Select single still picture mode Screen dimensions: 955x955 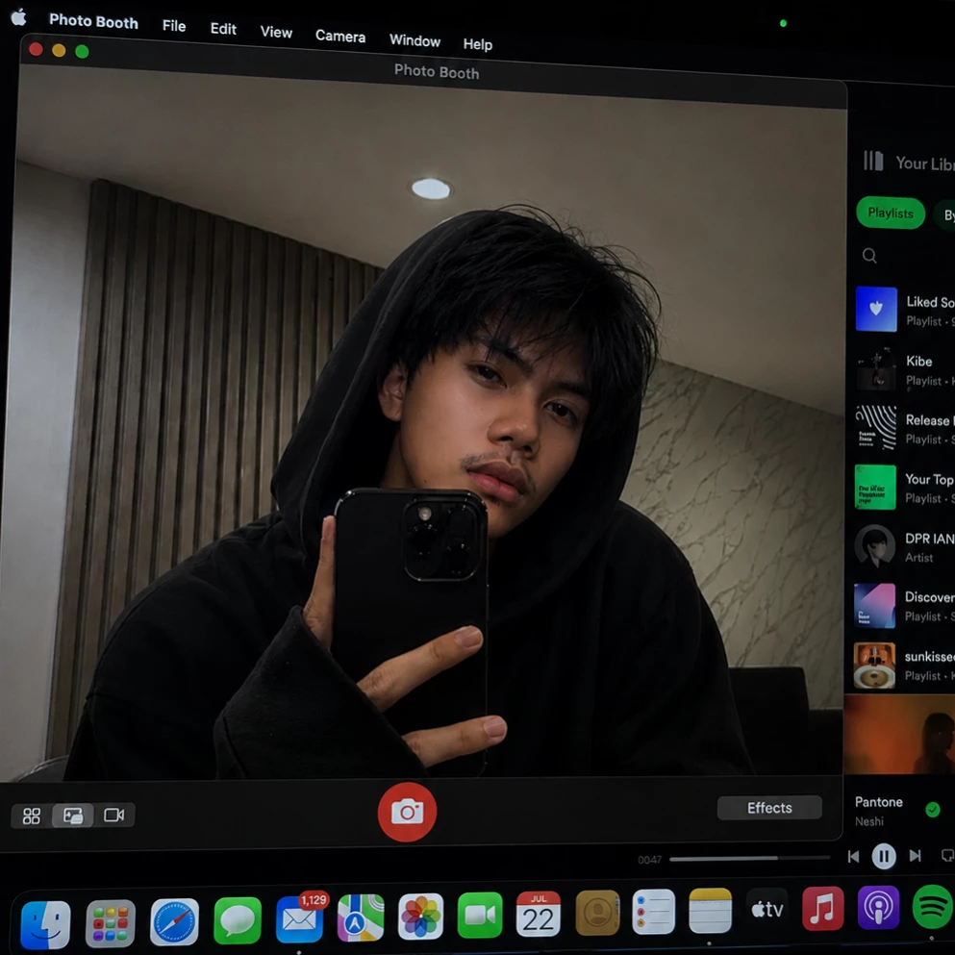73,816
